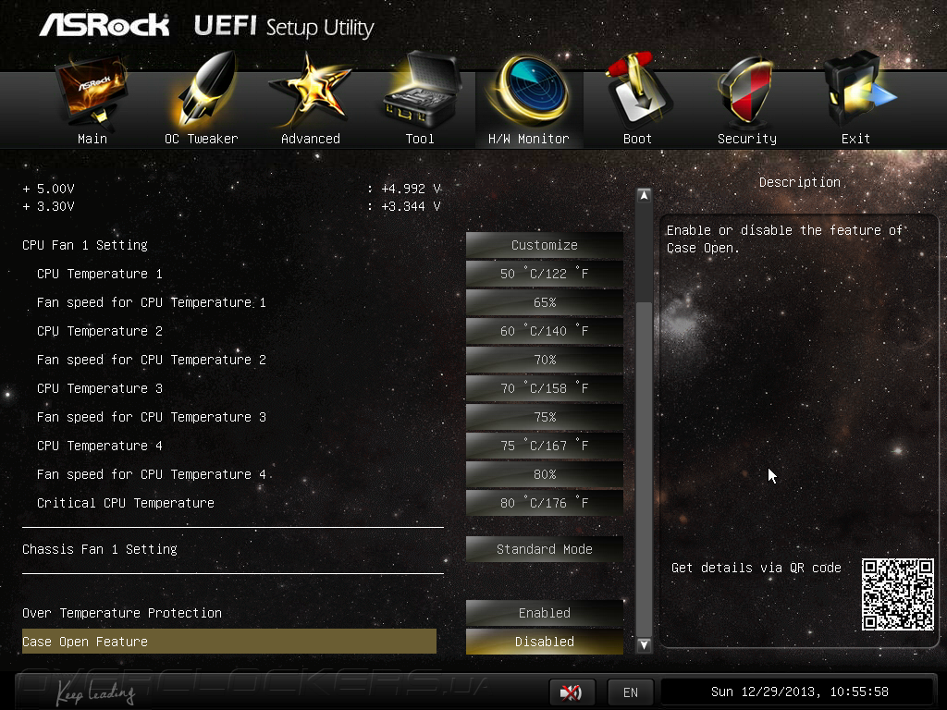Viewport: 947px width, 710px height.
Task: Select the Advanced star icon
Action: pos(310,91)
